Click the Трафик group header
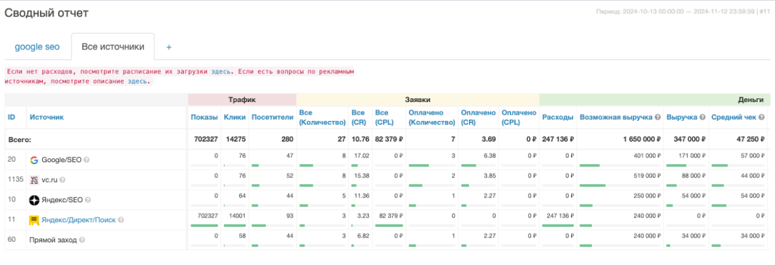This screenshot has height=265, width=775. 242,99
